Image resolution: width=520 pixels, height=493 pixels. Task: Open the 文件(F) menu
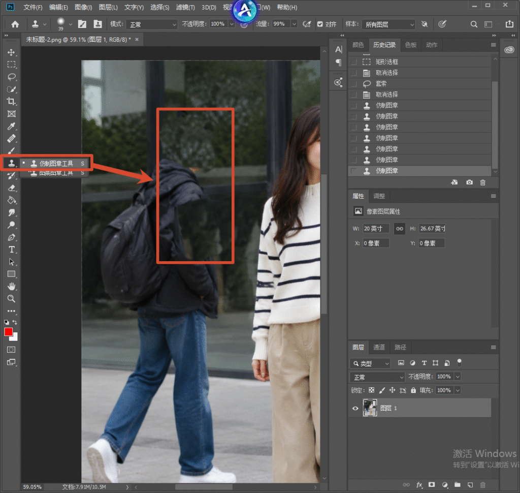pyautogui.click(x=33, y=7)
